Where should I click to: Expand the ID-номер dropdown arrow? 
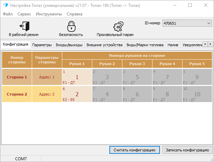pos(209,23)
